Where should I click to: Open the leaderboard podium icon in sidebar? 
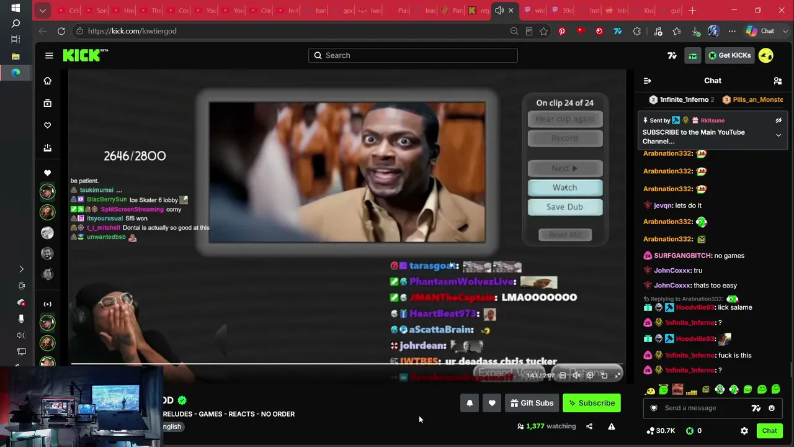(x=47, y=148)
